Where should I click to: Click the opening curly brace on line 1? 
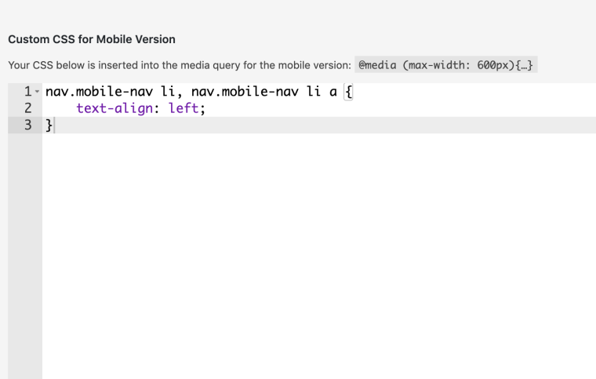click(349, 93)
